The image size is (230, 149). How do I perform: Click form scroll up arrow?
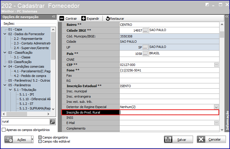[222, 24]
